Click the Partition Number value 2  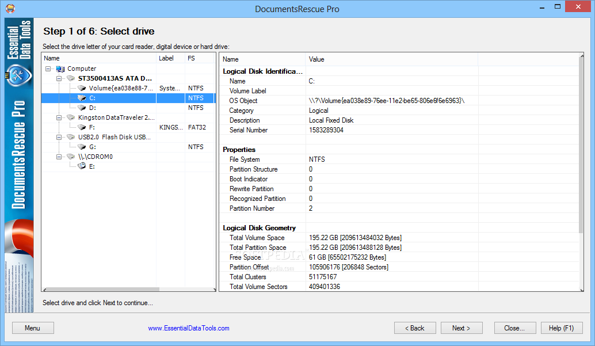tap(311, 208)
